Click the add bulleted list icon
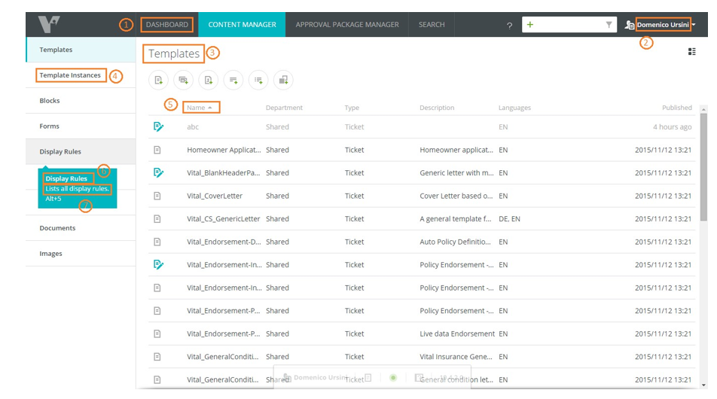 coord(258,80)
